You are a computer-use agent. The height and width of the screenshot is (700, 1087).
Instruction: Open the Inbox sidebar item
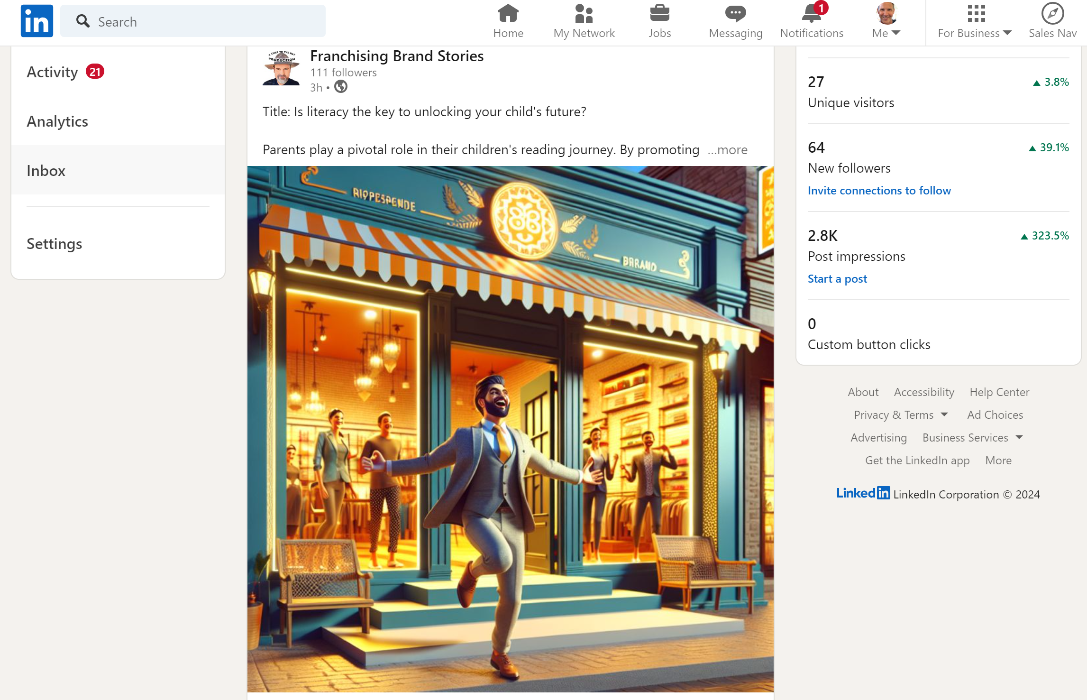pyautogui.click(x=46, y=171)
